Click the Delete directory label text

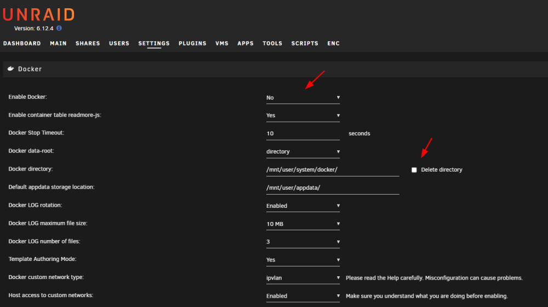point(442,170)
